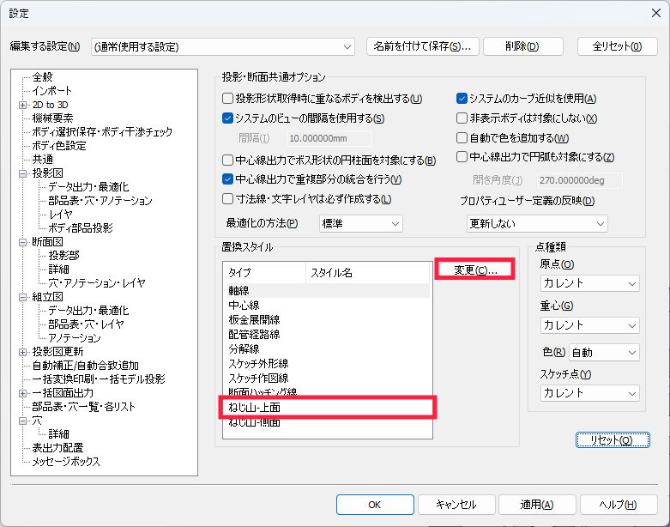670x527 pixels.
Task: Open the プロパティユーザー定義の反映 dropdown
Action: [536, 224]
